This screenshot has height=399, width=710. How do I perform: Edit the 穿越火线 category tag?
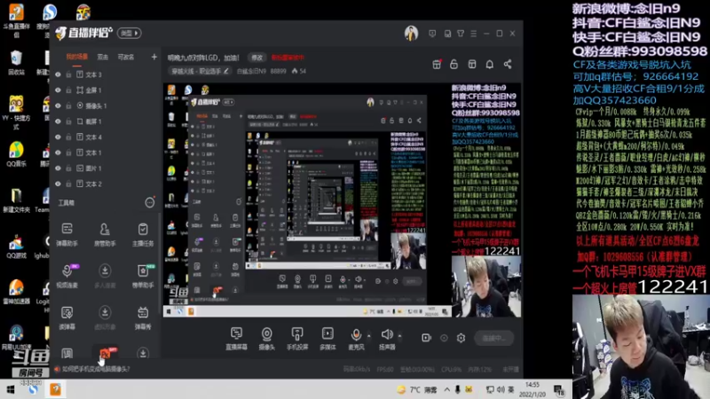(200, 71)
